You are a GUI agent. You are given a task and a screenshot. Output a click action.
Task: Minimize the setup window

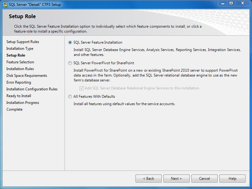pos(223,3)
